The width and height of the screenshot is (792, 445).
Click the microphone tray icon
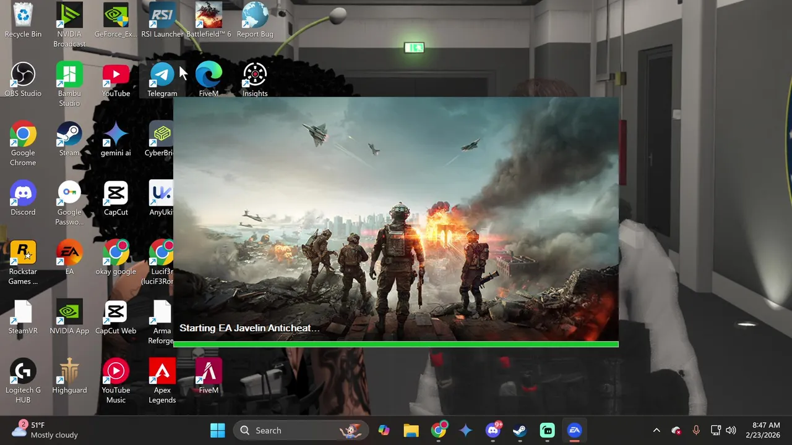click(696, 430)
